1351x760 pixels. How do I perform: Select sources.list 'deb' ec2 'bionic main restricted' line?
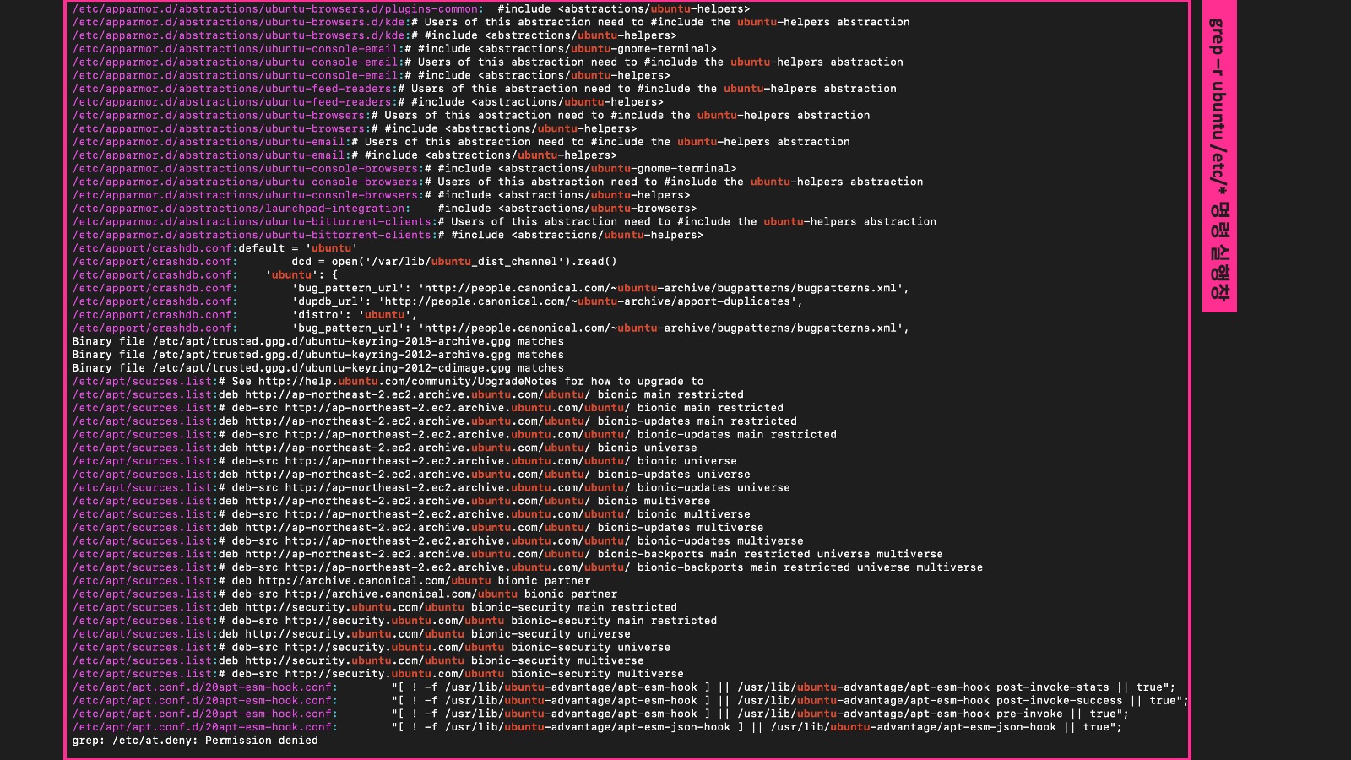click(x=408, y=394)
